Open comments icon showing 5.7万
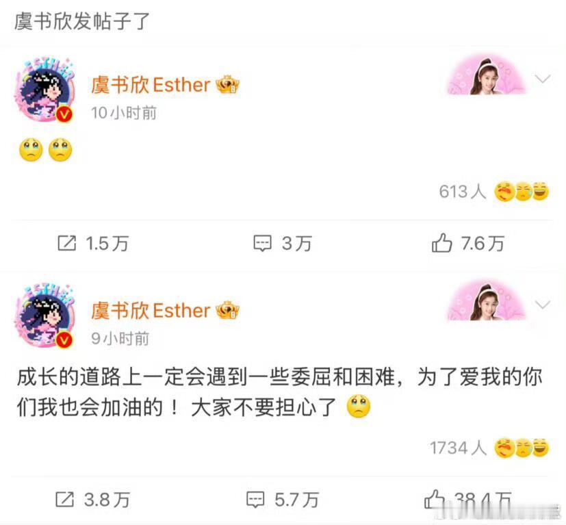This screenshot has width=566, height=525. (x=255, y=500)
